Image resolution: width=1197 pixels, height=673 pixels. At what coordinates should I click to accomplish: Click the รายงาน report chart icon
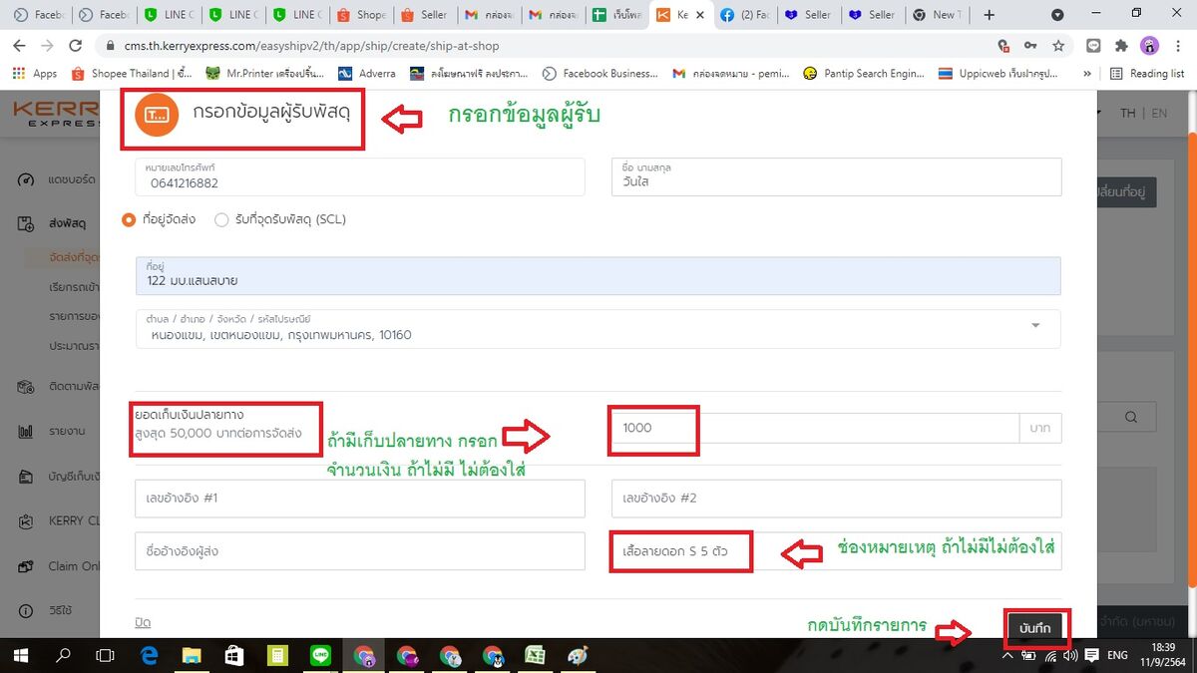coord(27,432)
